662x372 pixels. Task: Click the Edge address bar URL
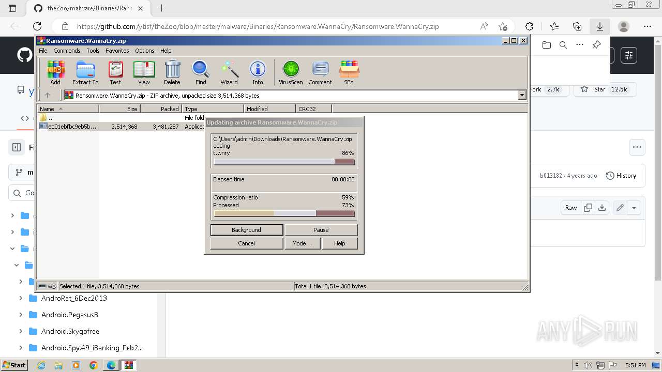click(258, 26)
